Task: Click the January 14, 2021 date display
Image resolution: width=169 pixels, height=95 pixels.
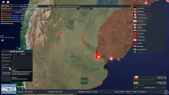Action: coord(84,9)
